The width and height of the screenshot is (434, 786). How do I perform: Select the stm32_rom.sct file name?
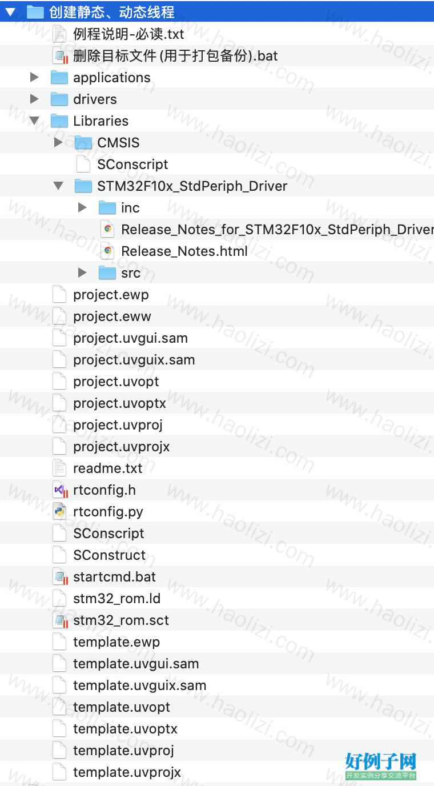(121, 620)
